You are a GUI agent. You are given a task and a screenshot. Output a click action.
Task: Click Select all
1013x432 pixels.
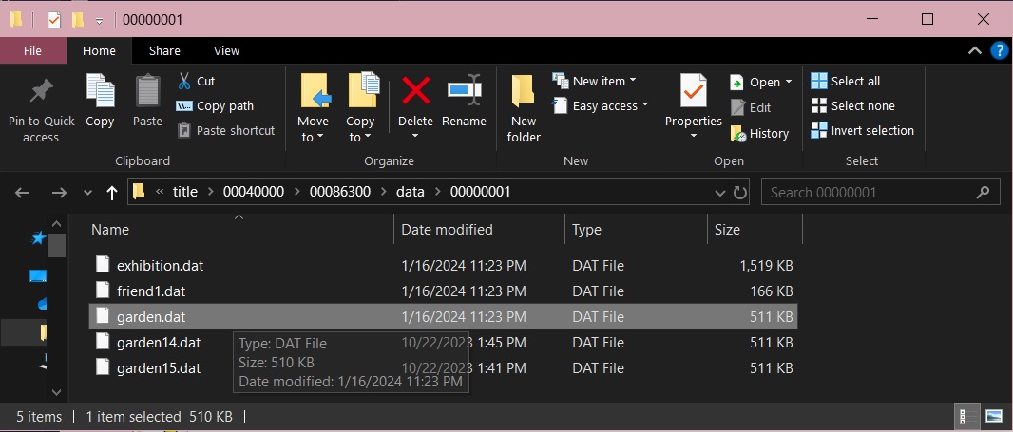[846, 82]
